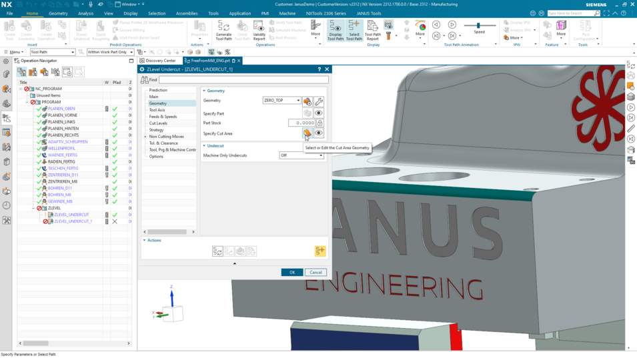Select Tool Axis dialog category

(157, 110)
